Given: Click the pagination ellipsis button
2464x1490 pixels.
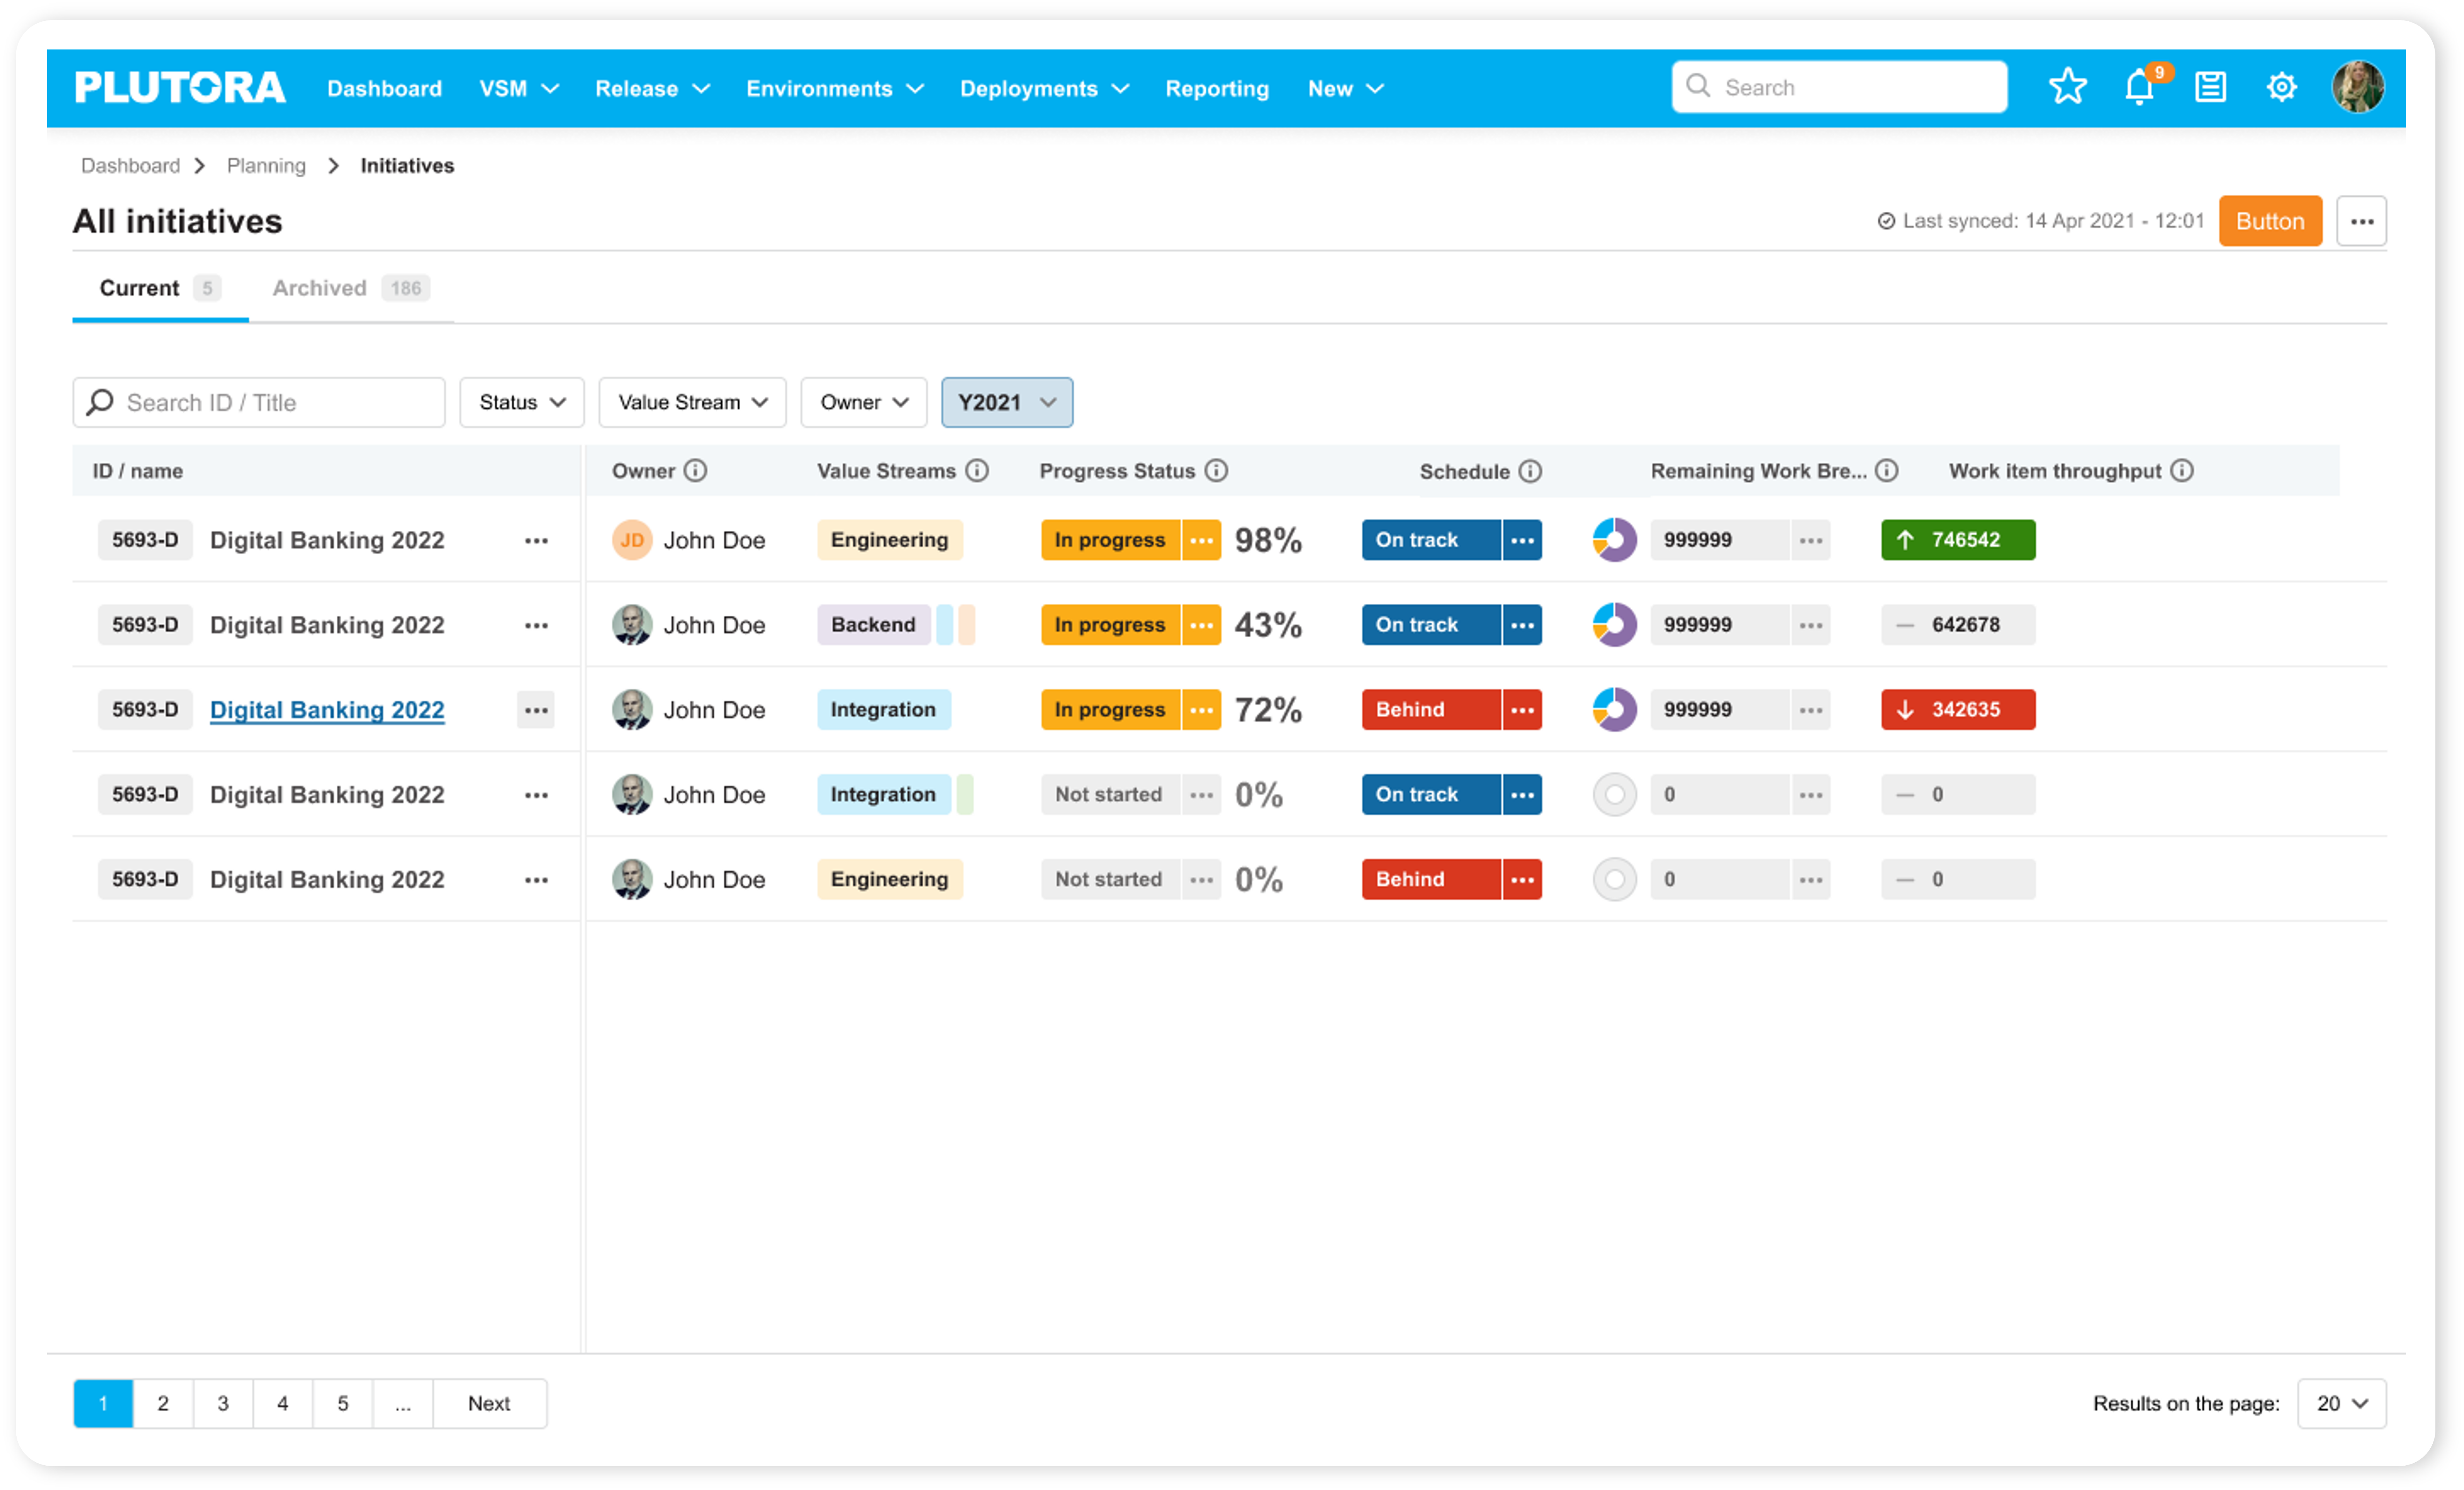Looking at the screenshot, I should point(403,1403).
